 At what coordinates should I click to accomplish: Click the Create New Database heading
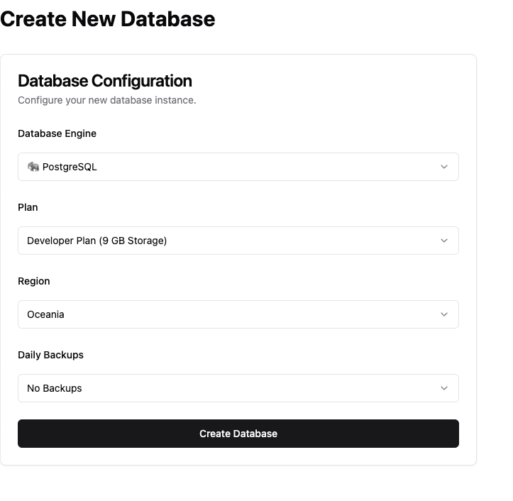coord(108,19)
